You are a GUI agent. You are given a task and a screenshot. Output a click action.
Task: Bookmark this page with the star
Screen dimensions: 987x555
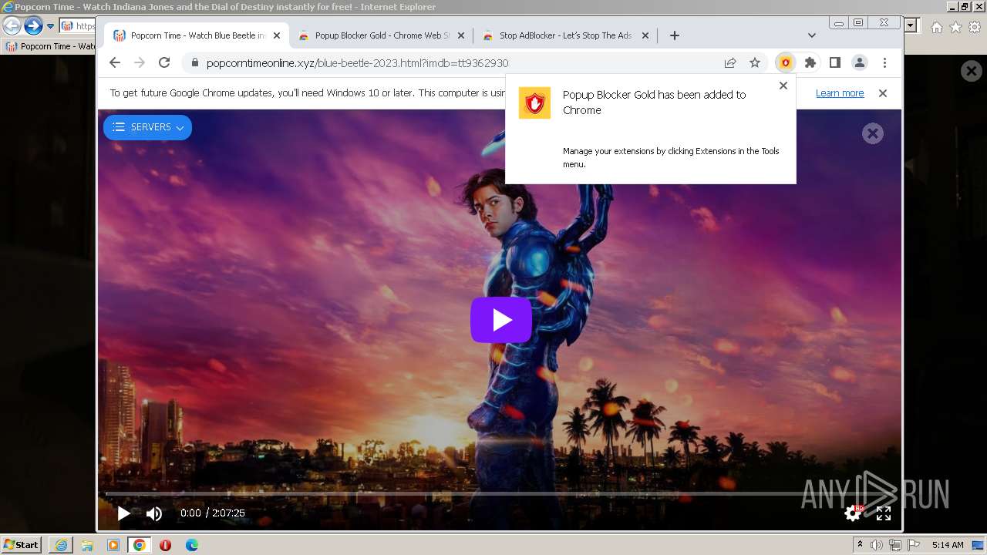(x=755, y=63)
